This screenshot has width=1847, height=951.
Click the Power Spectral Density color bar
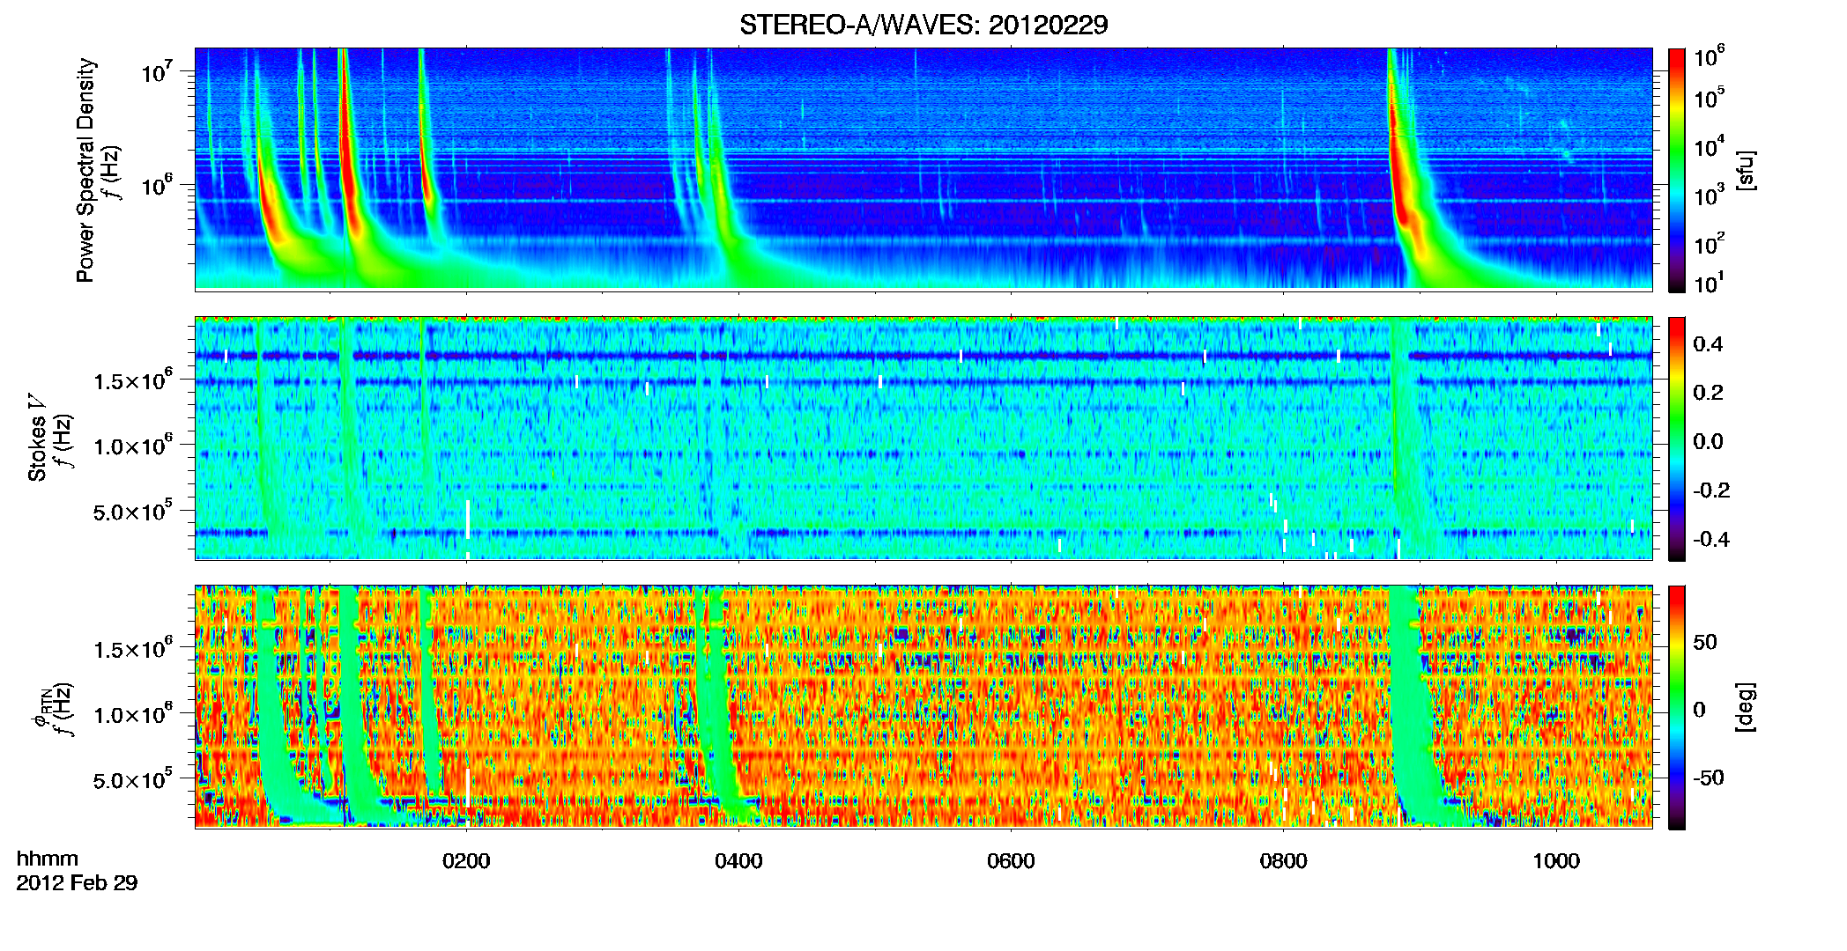(x=1677, y=170)
